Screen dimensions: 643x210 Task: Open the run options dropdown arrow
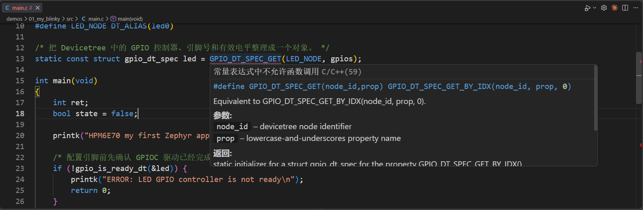click(595, 8)
